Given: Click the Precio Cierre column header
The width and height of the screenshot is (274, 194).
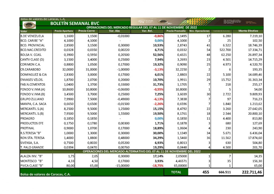Looking at the screenshot, I should point(86,31).
